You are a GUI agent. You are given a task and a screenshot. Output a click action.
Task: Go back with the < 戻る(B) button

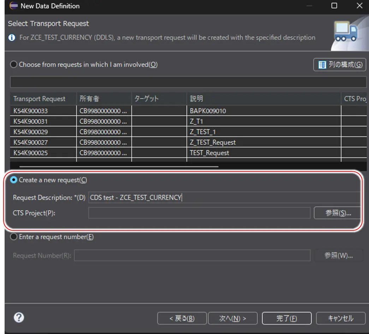pos(182,318)
